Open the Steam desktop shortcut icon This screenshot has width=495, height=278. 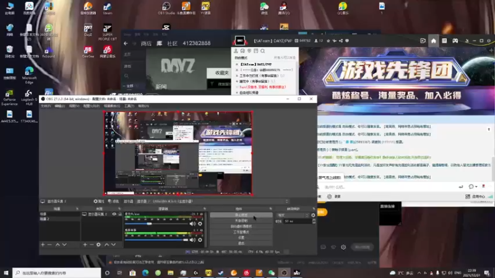(x=107, y=9)
